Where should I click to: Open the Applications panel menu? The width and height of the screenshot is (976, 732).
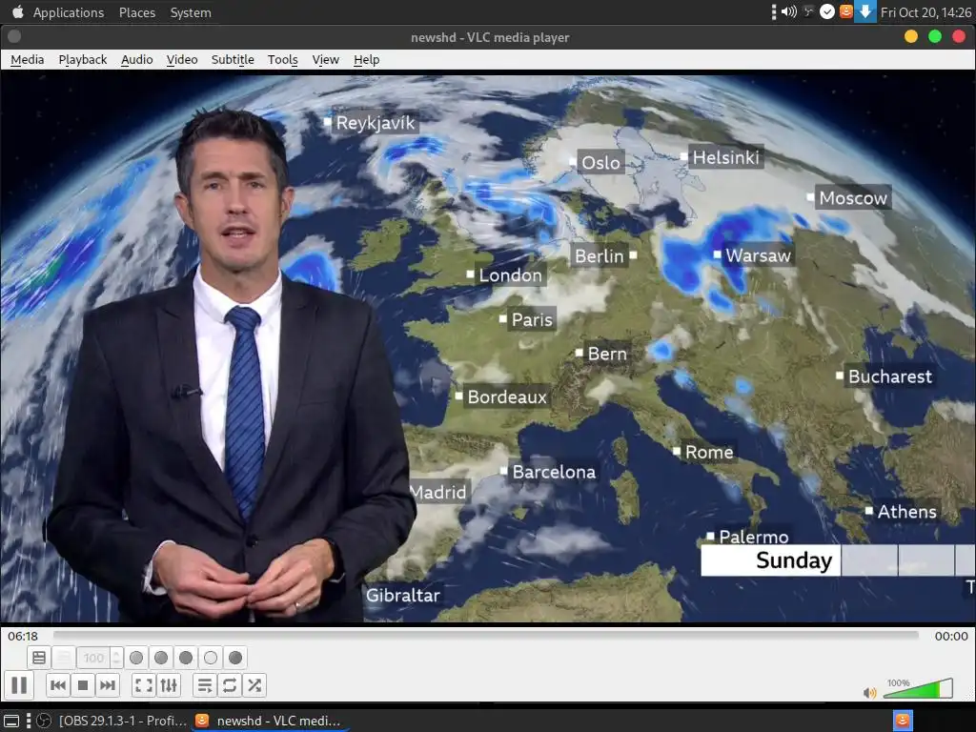click(69, 12)
